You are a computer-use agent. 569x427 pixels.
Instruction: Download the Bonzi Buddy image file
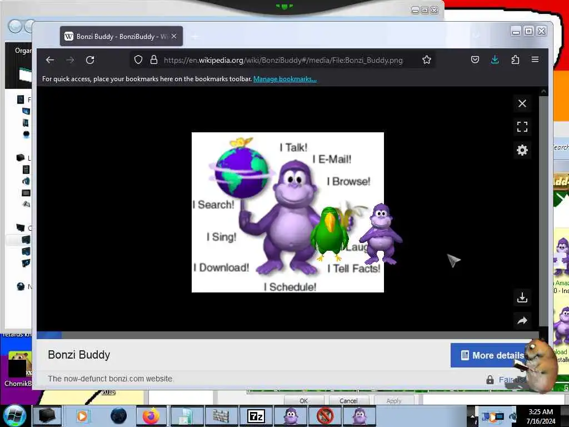522,297
